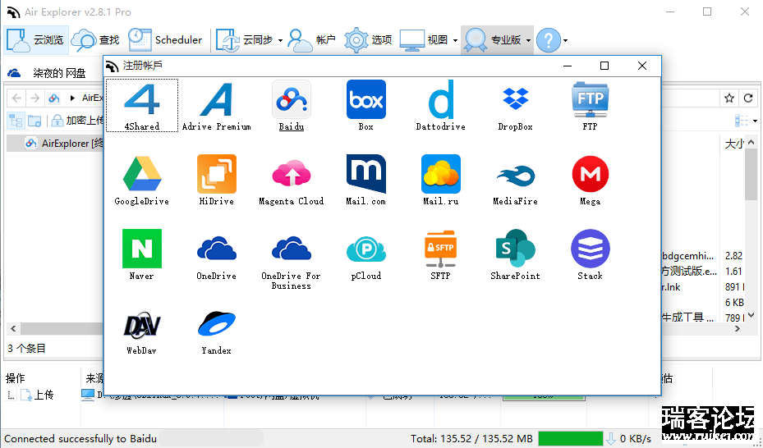Choose the MediaFire icon
Image resolution: width=763 pixels, height=448 pixels.
[515, 175]
